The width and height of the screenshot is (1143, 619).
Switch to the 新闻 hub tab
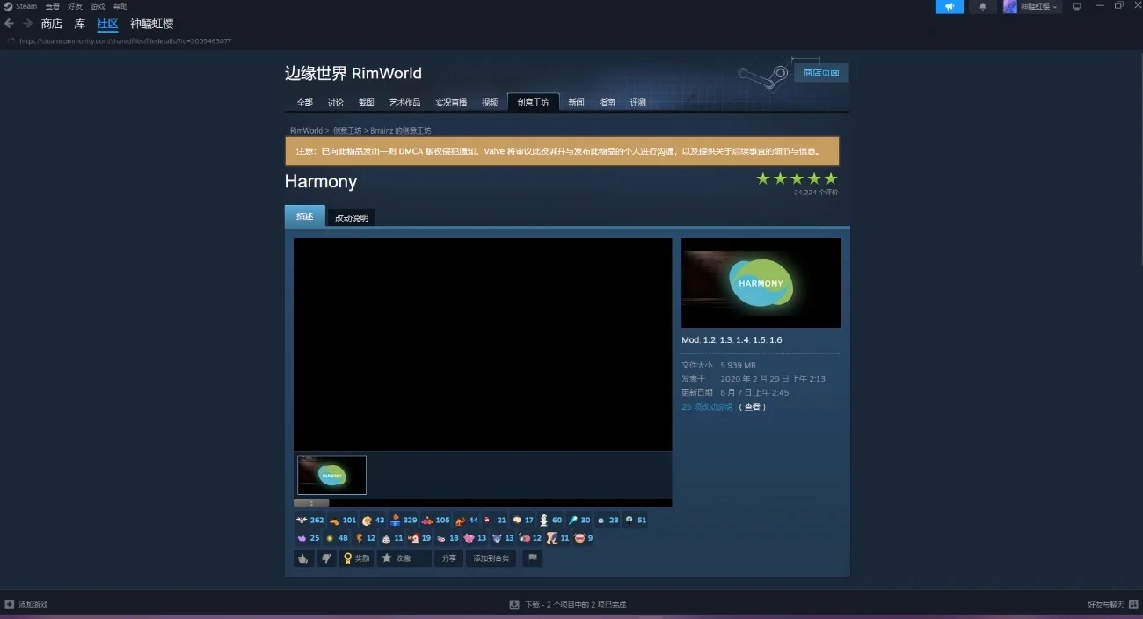pyautogui.click(x=576, y=102)
